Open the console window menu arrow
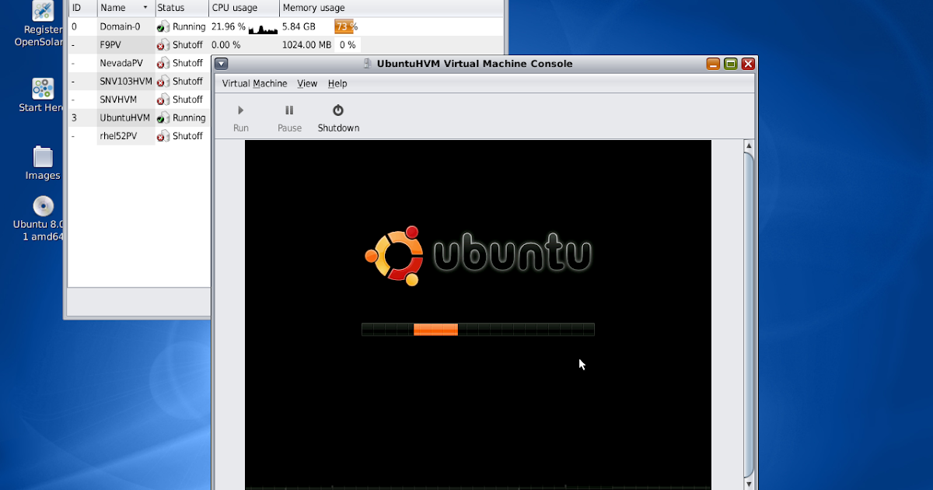Viewport: 933px width, 490px height. [221, 64]
